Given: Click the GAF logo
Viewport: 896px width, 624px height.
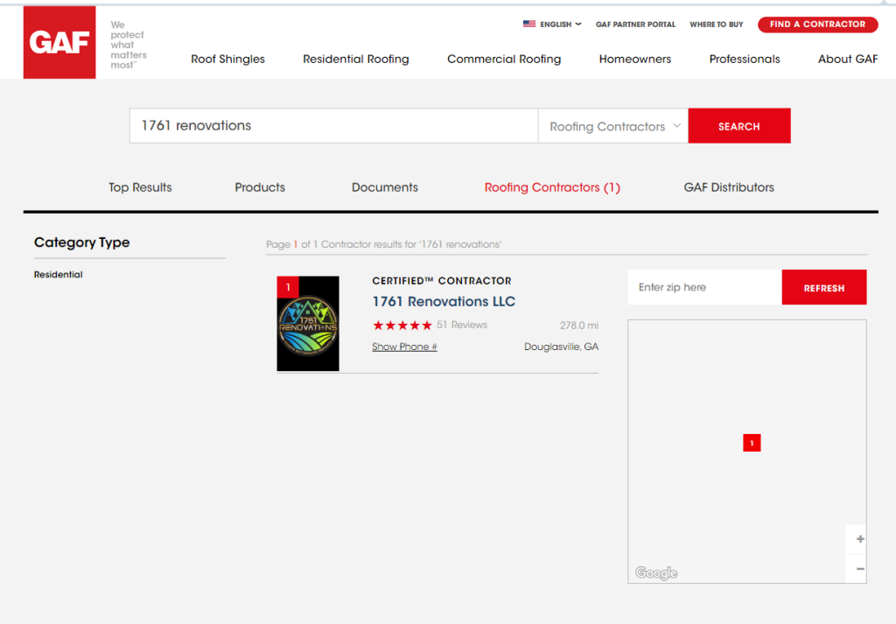Looking at the screenshot, I should tap(59, 42).
